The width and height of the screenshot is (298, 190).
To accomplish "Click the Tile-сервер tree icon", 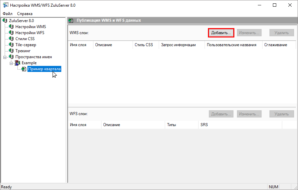I will coord(11,45).
